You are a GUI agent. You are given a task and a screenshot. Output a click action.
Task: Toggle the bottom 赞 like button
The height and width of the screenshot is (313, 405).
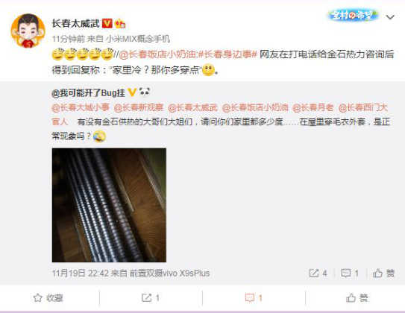point(357,298)
